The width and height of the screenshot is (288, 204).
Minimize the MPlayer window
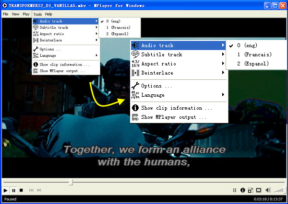point(267,5)
